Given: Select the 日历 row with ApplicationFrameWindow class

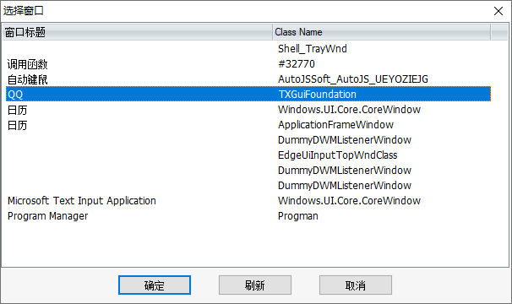Looking at the screenshot, I should point(248,125).
